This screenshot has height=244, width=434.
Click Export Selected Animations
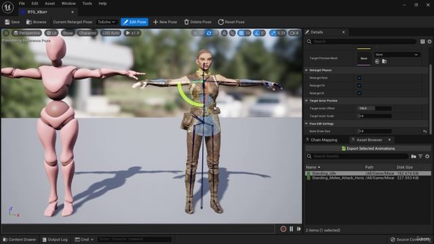coord(368,148)
